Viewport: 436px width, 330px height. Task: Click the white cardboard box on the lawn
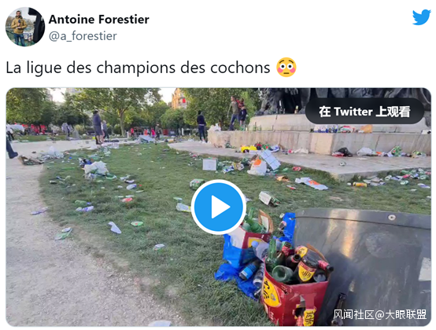pos(209,164)
